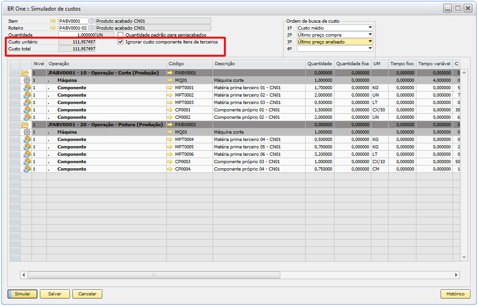This screenshot has height=306, width=478.
Task: Click the Quantidade input field
Action: pos(77,35)
